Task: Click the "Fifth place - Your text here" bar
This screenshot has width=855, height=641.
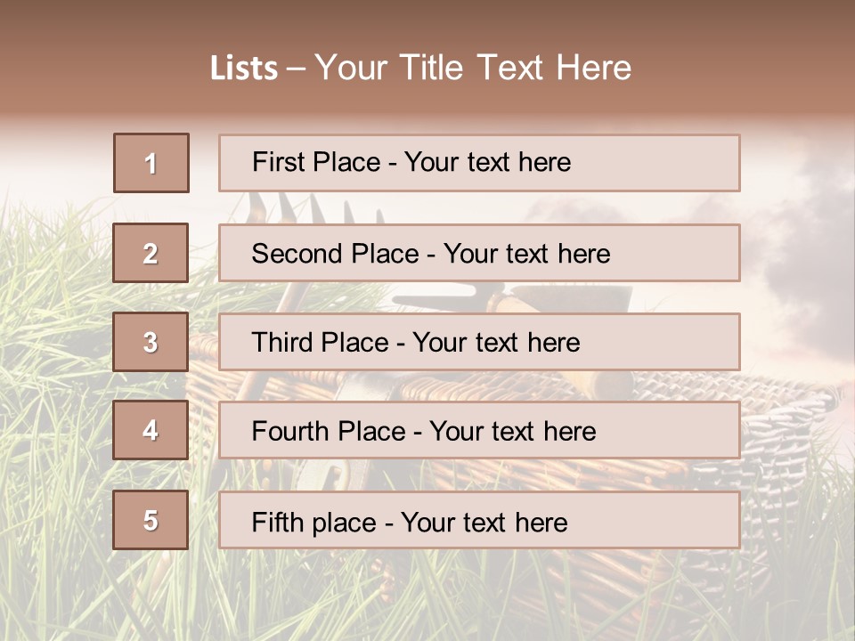Action: click(479, 520)
